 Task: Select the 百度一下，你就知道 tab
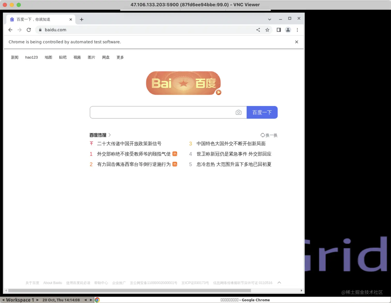pyautogui.click(x=41, y=19)
